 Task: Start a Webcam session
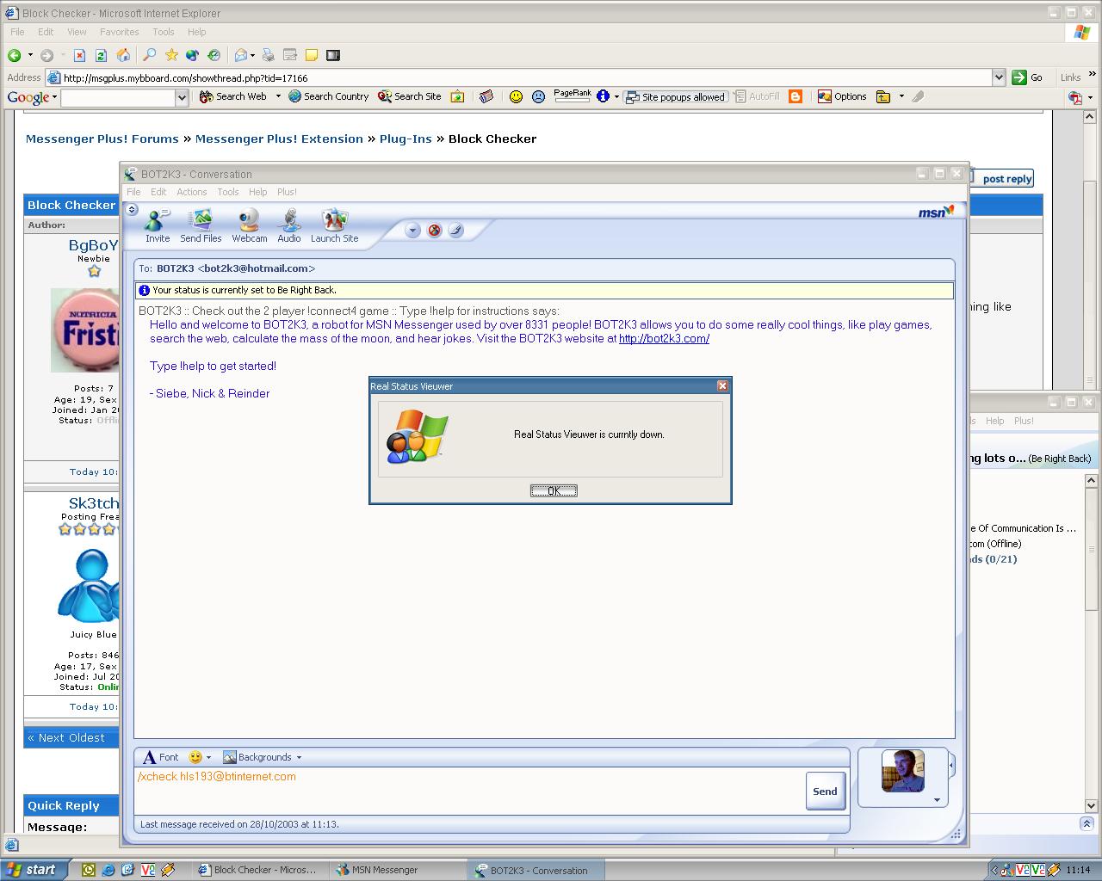pos(249,222)
